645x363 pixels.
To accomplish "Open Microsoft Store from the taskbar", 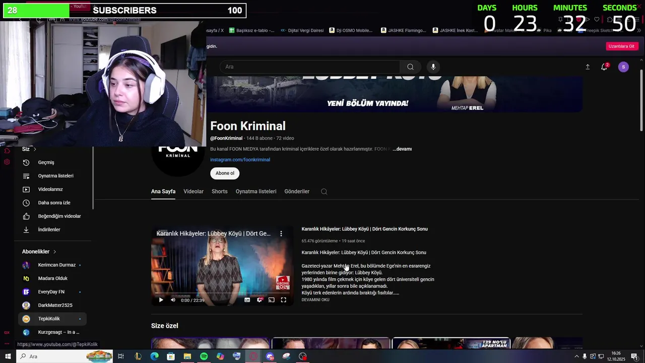I will tap(171, 356).
